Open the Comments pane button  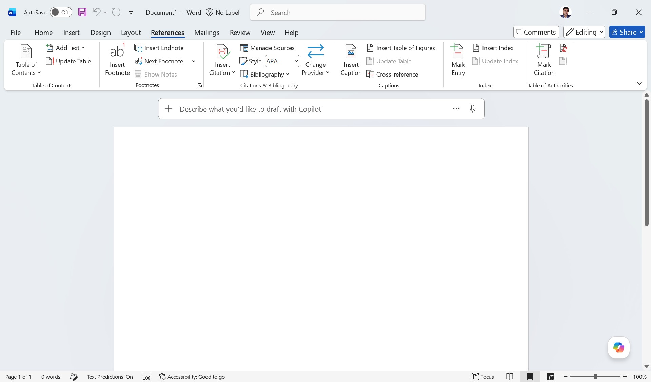click(x=536, y=32)
